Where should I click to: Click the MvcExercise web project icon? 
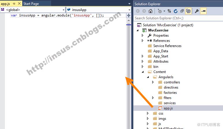(144, 30)
